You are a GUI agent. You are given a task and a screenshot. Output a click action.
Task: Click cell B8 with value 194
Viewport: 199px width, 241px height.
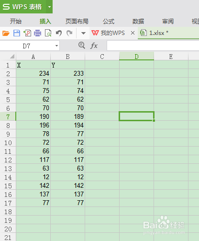coord(67,126)
